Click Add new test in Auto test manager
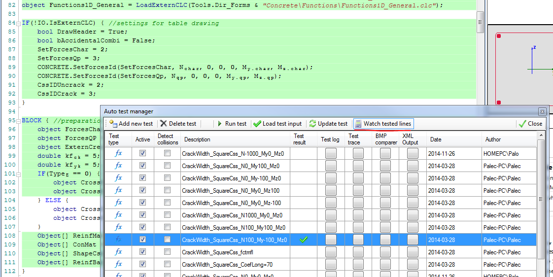The height and width of the screenshot is (277, 553). click(131, 124)
